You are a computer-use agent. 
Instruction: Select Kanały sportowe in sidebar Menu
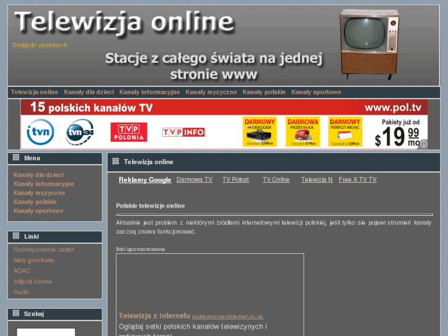point(38,211)
